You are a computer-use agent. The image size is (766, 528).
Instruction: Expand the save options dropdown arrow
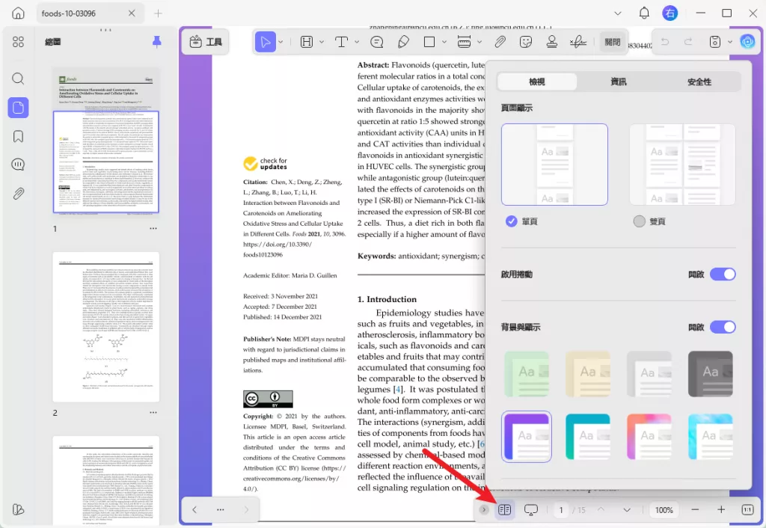click(x=730, y=42)
